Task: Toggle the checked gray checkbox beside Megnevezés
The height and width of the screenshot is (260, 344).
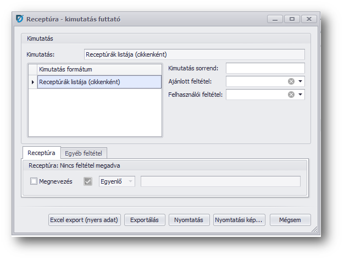Action: click(88, 181)
